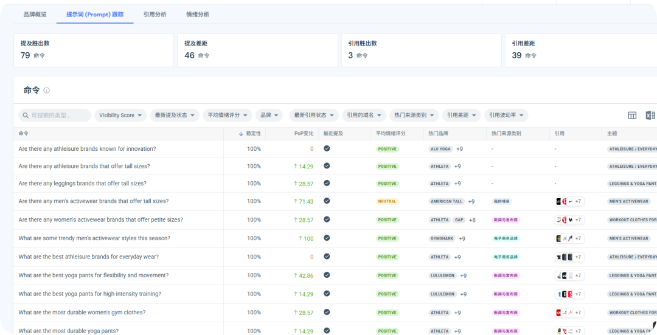
Task: Open the 提及胜出数 79 card
Action: coord(94,50)
